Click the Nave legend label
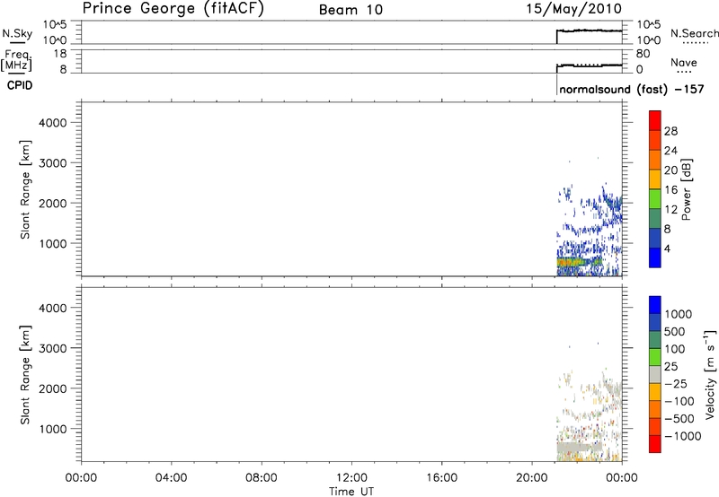Image resolution: width=719 pixels, height=497 pixels. 683,63
